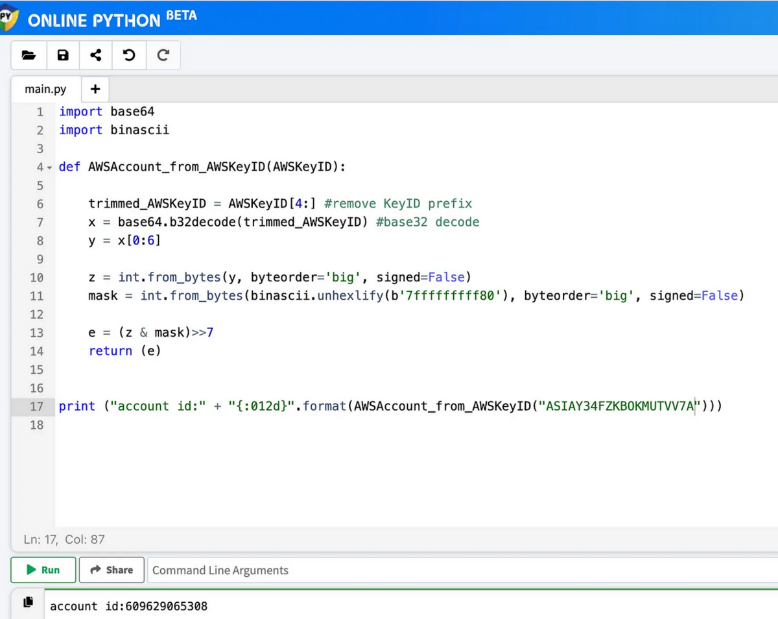778x619 pixels.
Task: Click the share icon in the top toolbar
Action: click(96, 56)
